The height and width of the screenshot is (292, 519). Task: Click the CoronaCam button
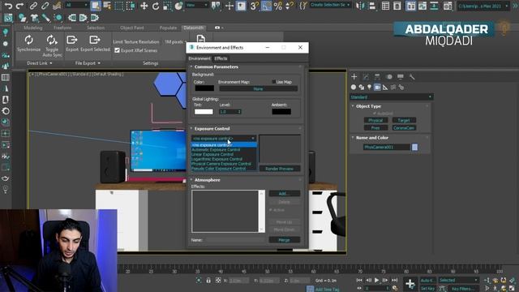(404, 128)
